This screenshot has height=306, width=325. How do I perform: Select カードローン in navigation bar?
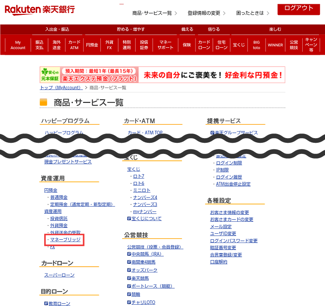coord(204,45)
